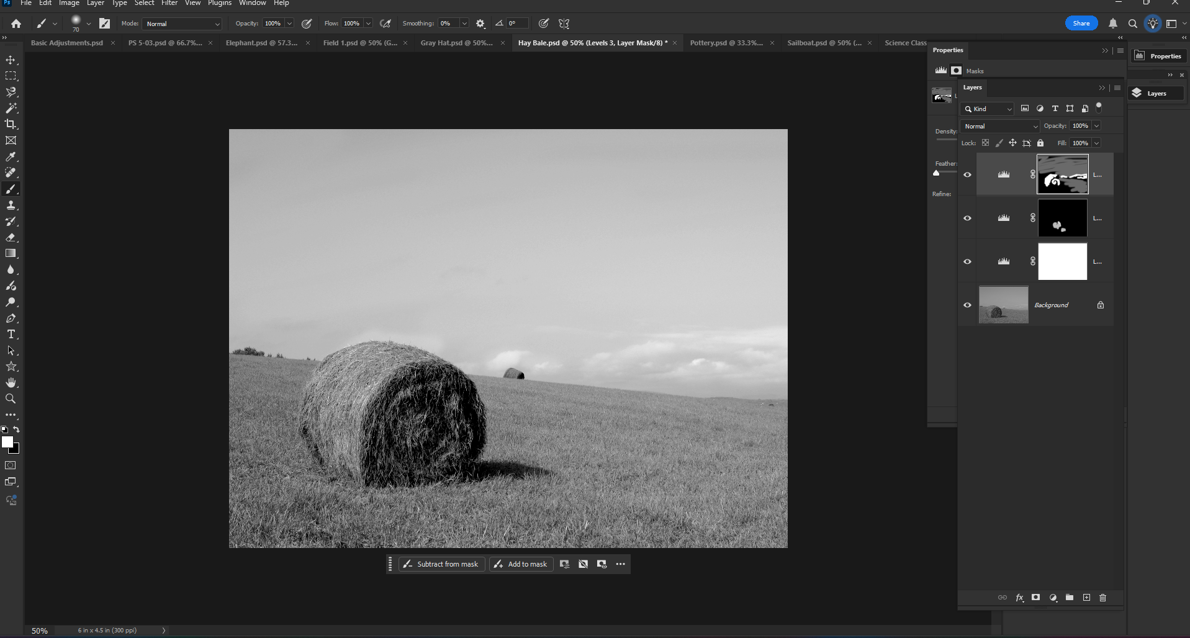Add a layer mask from Layers footer
Image resolution: width=1190 pixels, height=638 pixels.
[1035, 598]
